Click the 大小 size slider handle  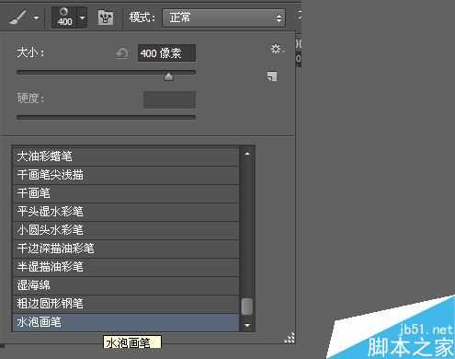tap(168, 76)
